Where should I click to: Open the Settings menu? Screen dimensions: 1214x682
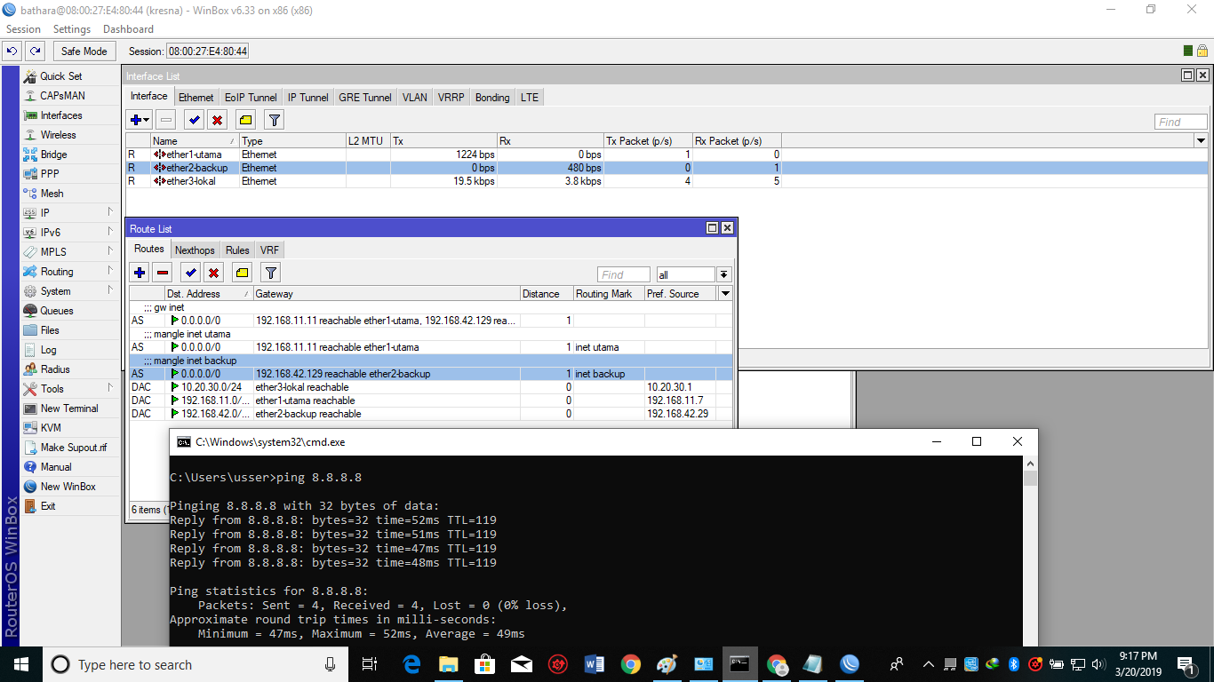[71, 28]
